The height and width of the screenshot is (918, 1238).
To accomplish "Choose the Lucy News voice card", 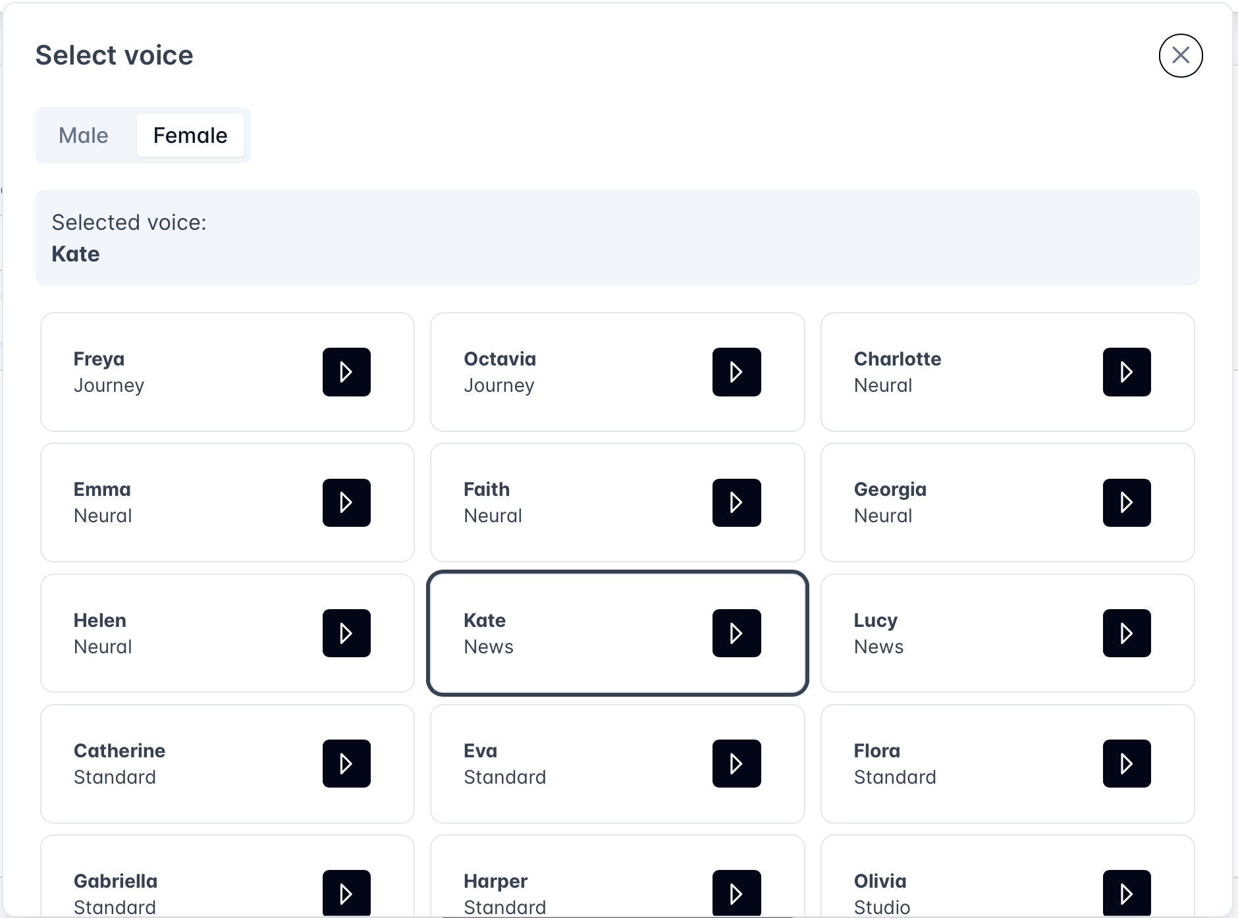I will pos(1008,633).
